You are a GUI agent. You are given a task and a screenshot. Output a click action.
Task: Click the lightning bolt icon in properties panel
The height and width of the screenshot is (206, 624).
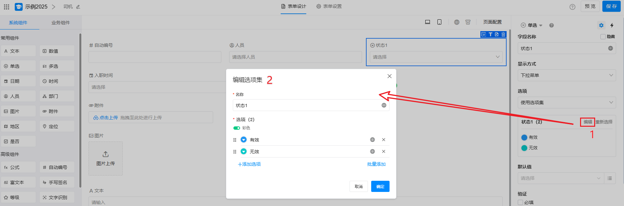[x=612, y=25]
